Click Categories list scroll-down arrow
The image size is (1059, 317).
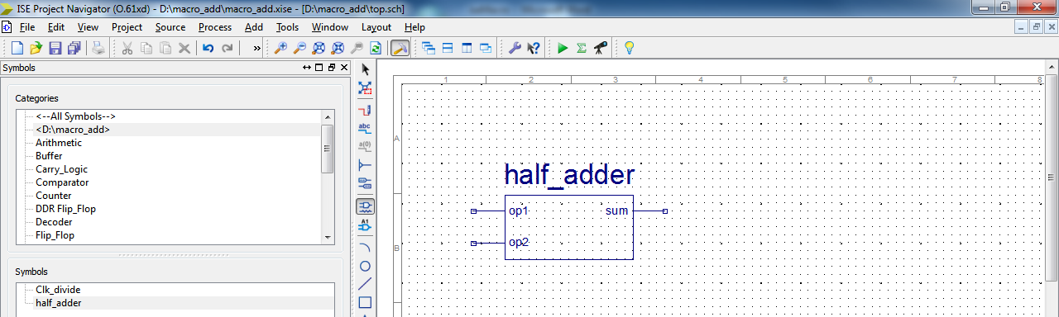pyautogui.click(x=328, y=237)
